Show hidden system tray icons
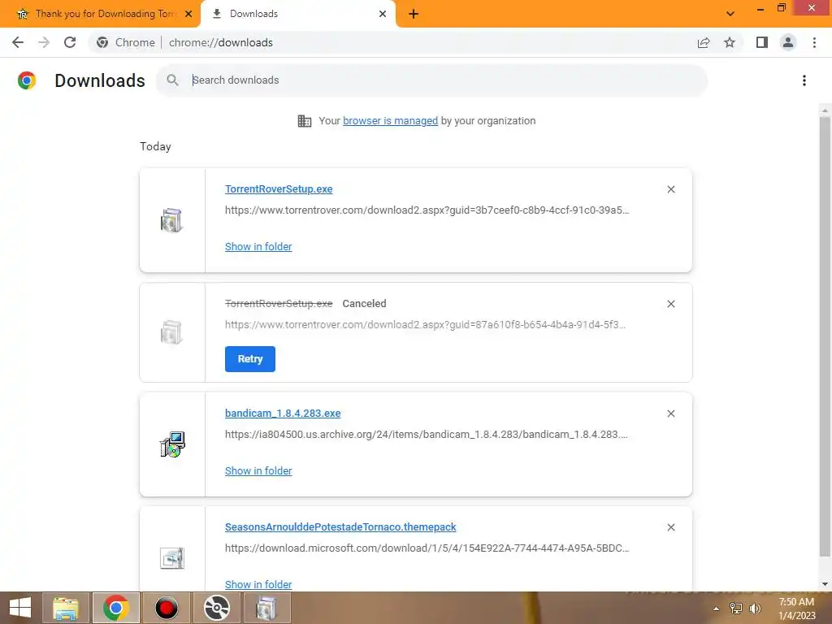The image size is (832, 624). 717,609
